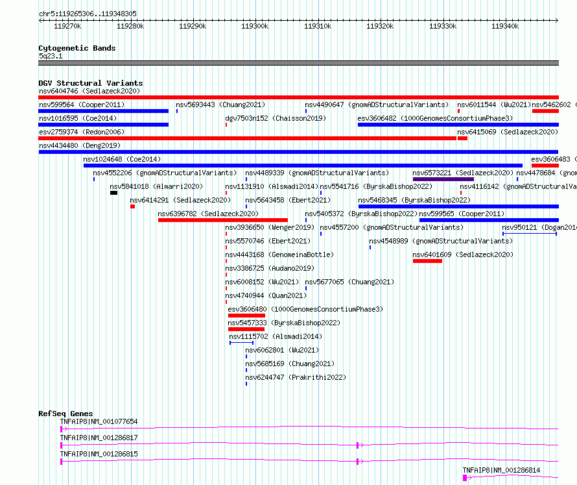Screen dimensions: 577x485
Task: Open nsv5643458 (Ebert2021) label
Action: (288, 200)
